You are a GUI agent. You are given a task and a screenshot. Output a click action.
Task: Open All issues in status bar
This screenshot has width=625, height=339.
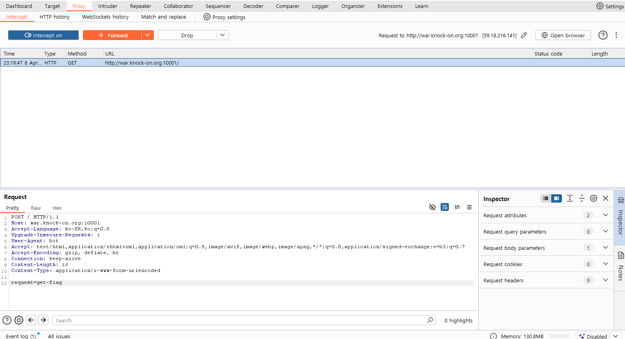(x=59, y=336)
